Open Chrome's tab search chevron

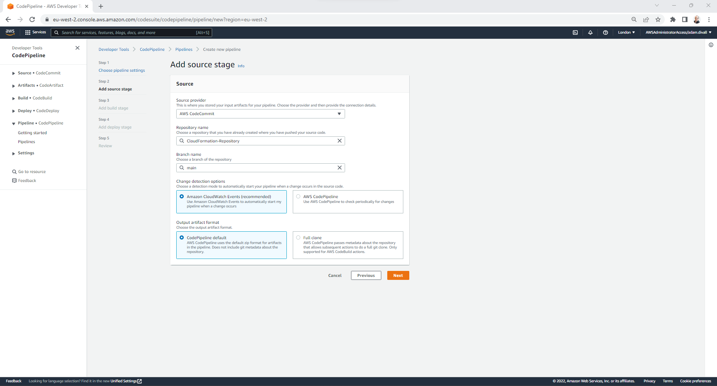coord(657,5)
